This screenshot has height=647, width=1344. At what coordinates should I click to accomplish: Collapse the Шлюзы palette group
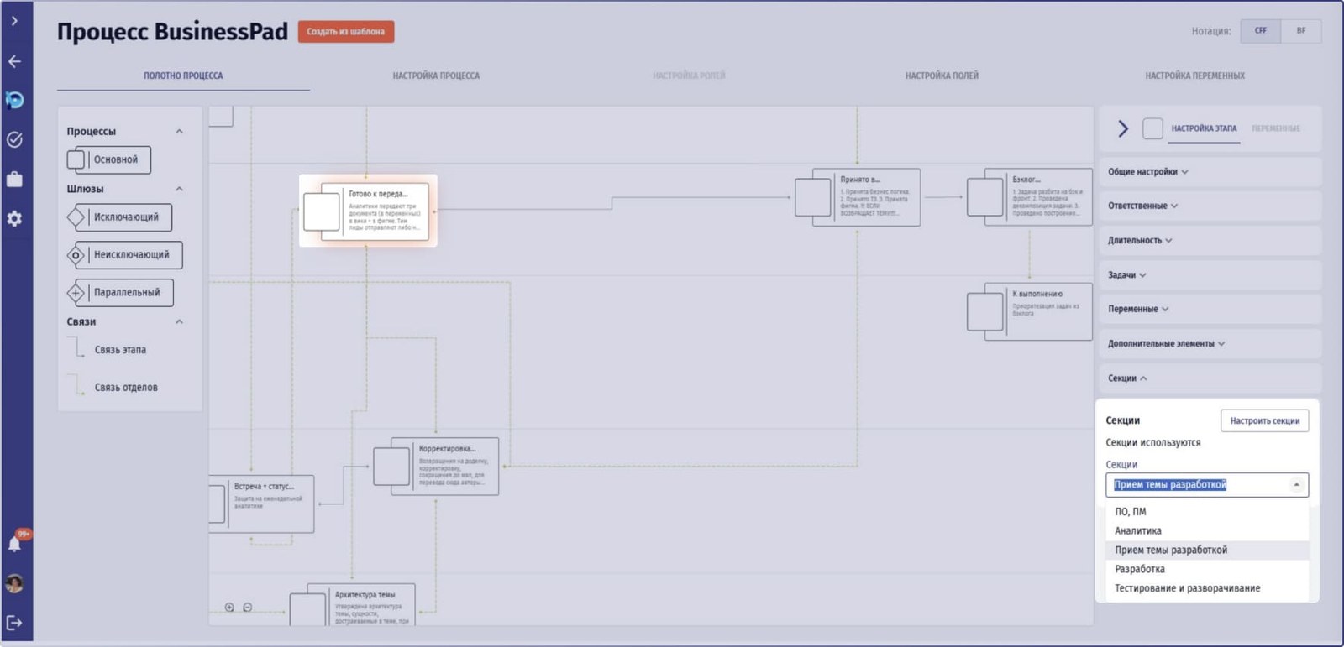point(179,189)
